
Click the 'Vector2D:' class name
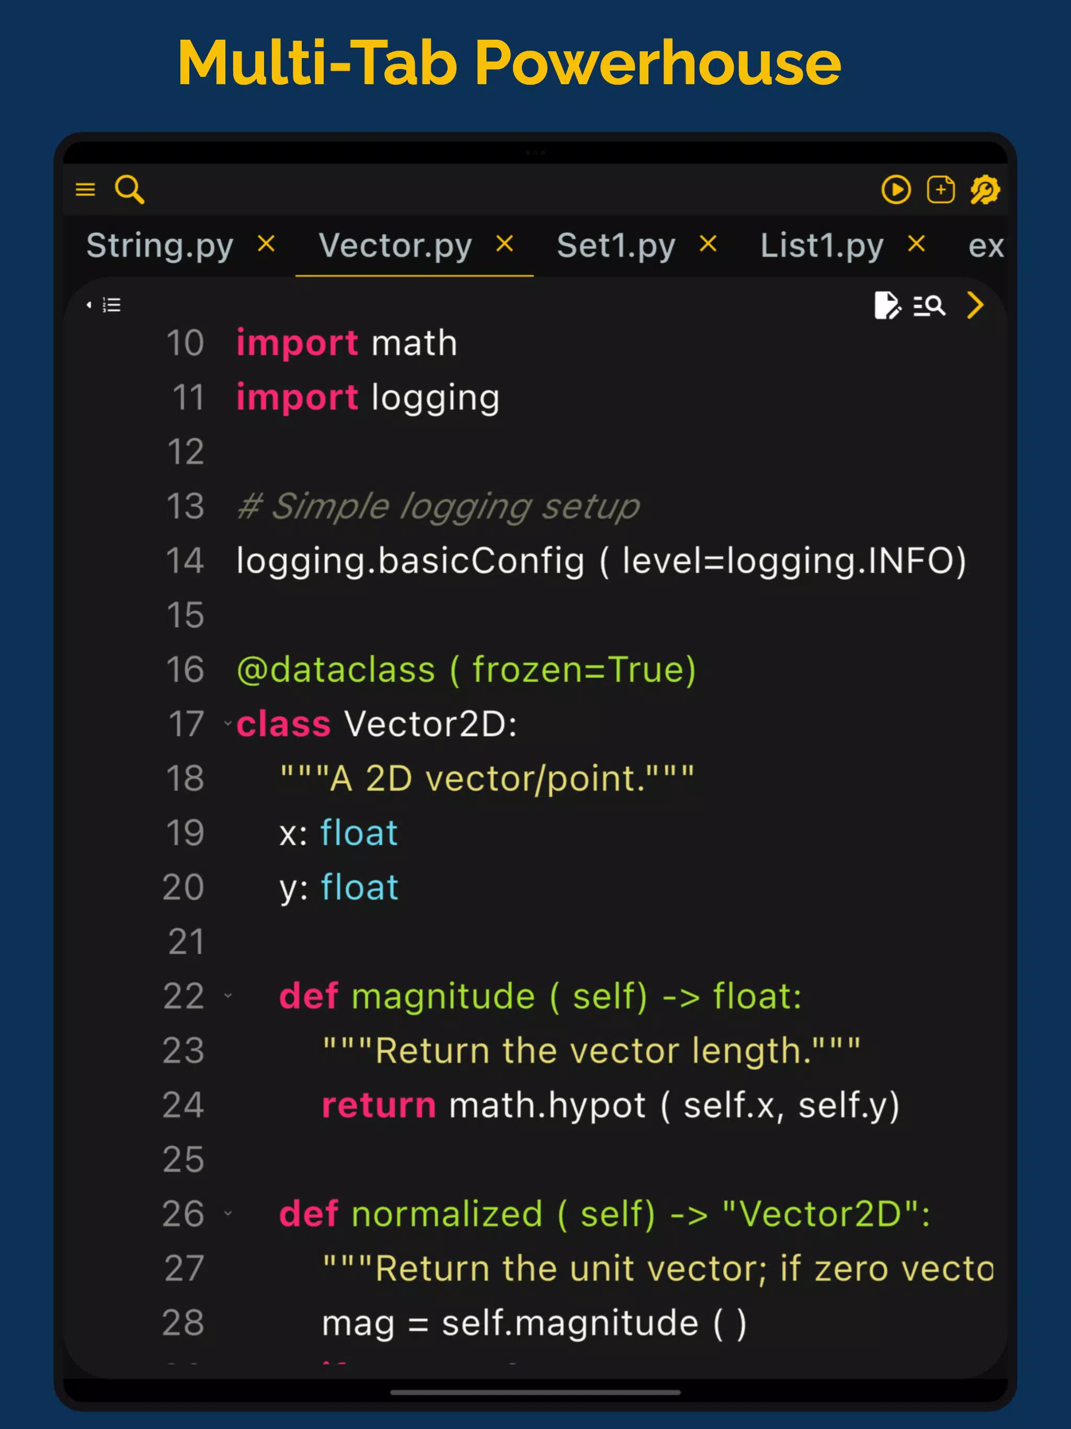click(x=431, y=724)
